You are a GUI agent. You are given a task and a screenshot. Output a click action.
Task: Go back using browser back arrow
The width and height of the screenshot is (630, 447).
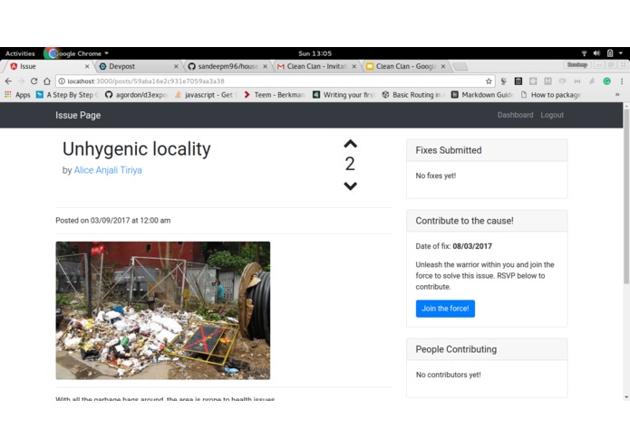tap(8, 81)
